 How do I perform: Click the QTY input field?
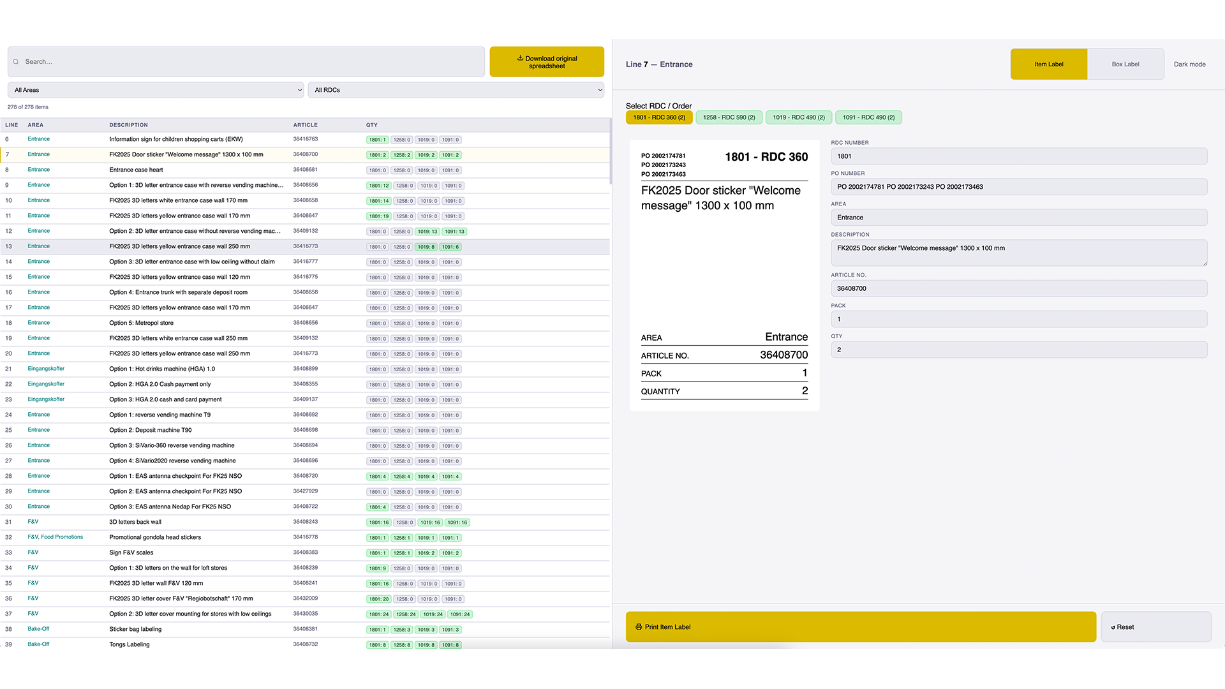[x=1019, y=350]
